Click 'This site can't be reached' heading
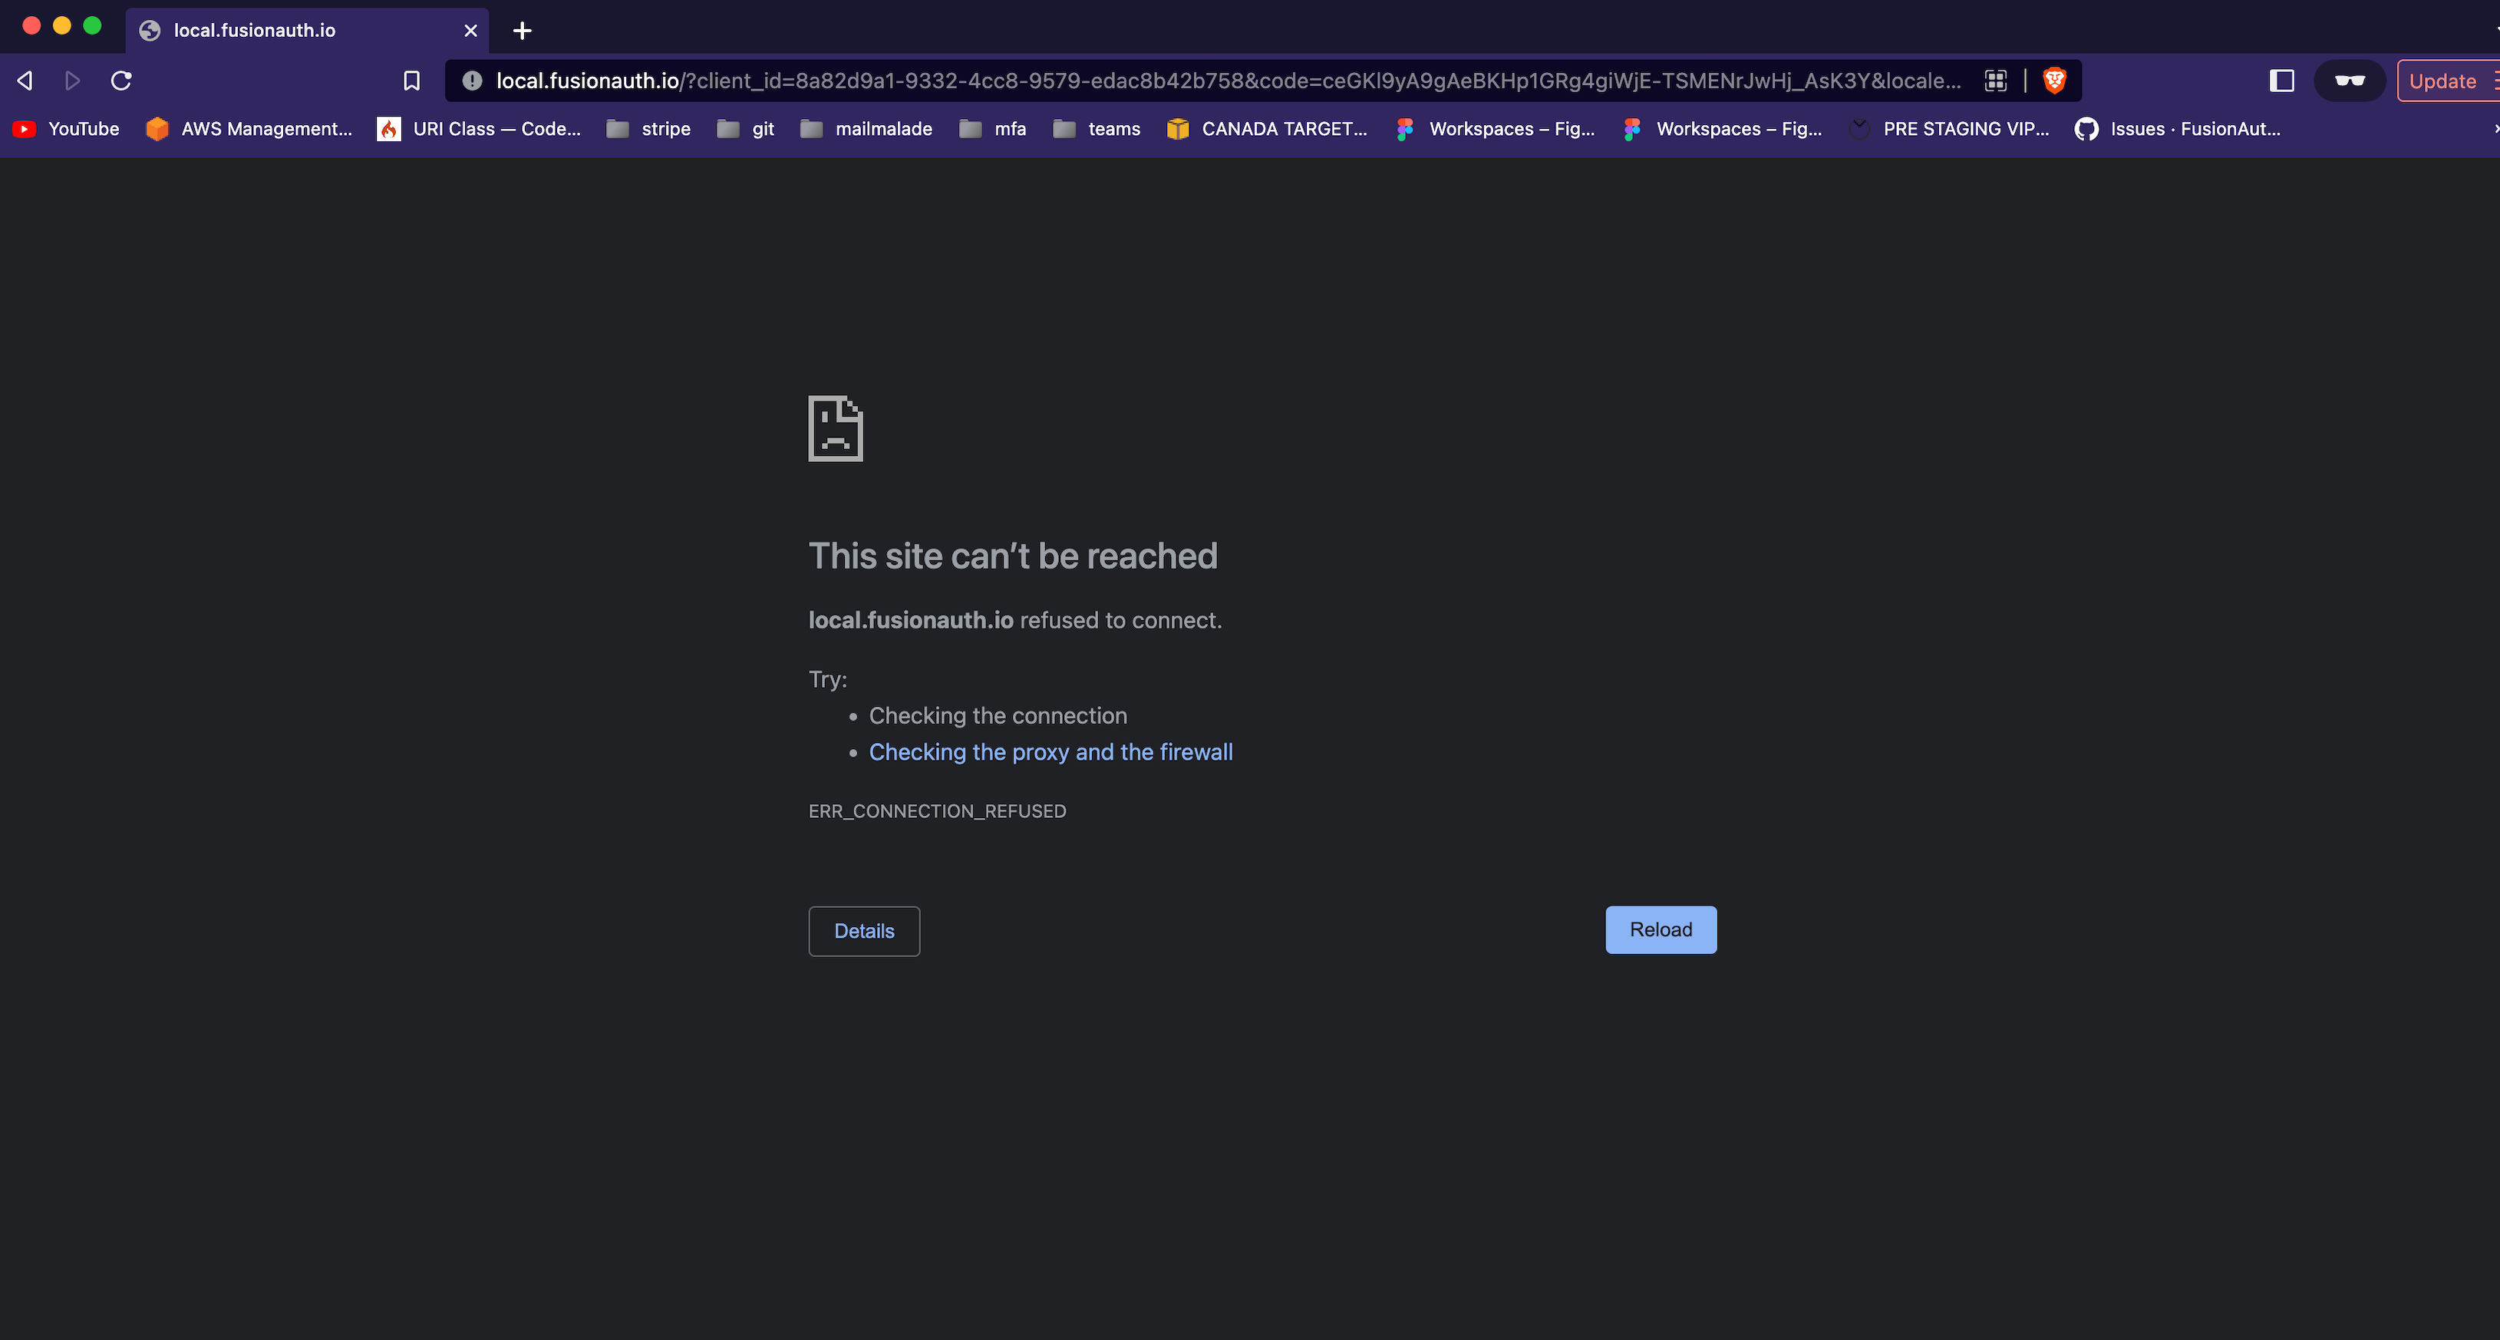Image resolution: width=2500 pixels, height=1340 pixels. tap(1012, 556)
